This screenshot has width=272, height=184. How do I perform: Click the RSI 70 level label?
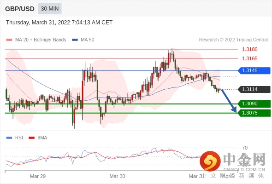pyautogui.click(x=245, y=148)
